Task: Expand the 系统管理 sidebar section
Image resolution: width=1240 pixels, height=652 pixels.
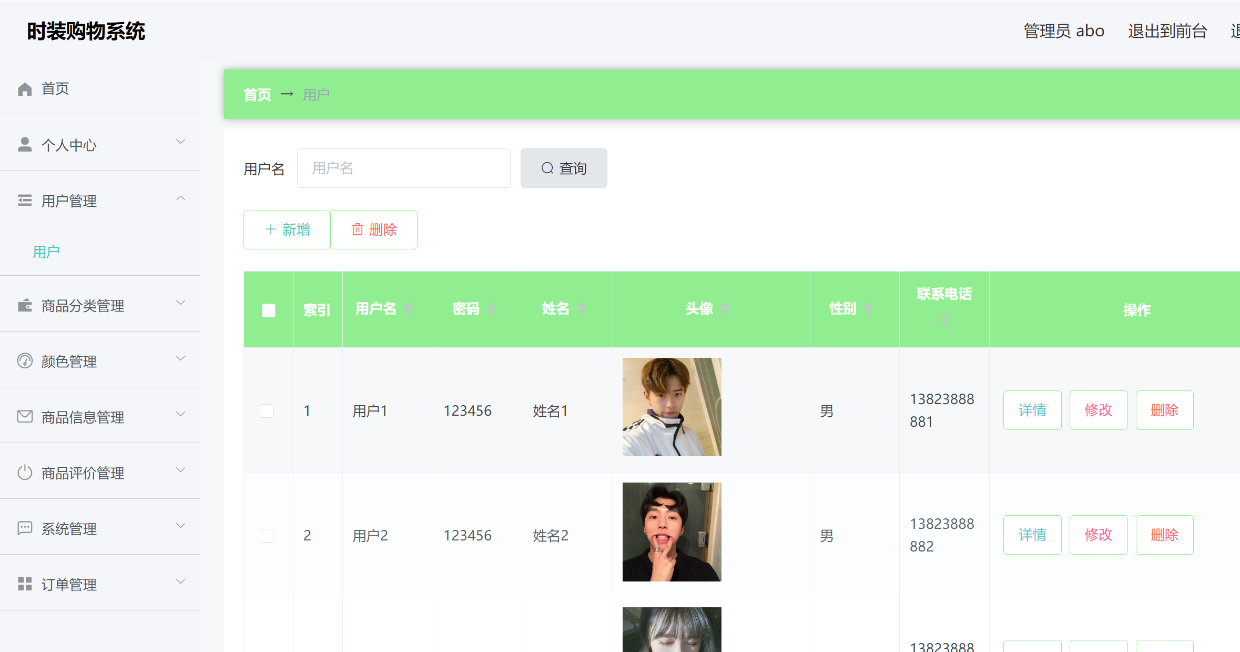Action: tap(181, 526)
